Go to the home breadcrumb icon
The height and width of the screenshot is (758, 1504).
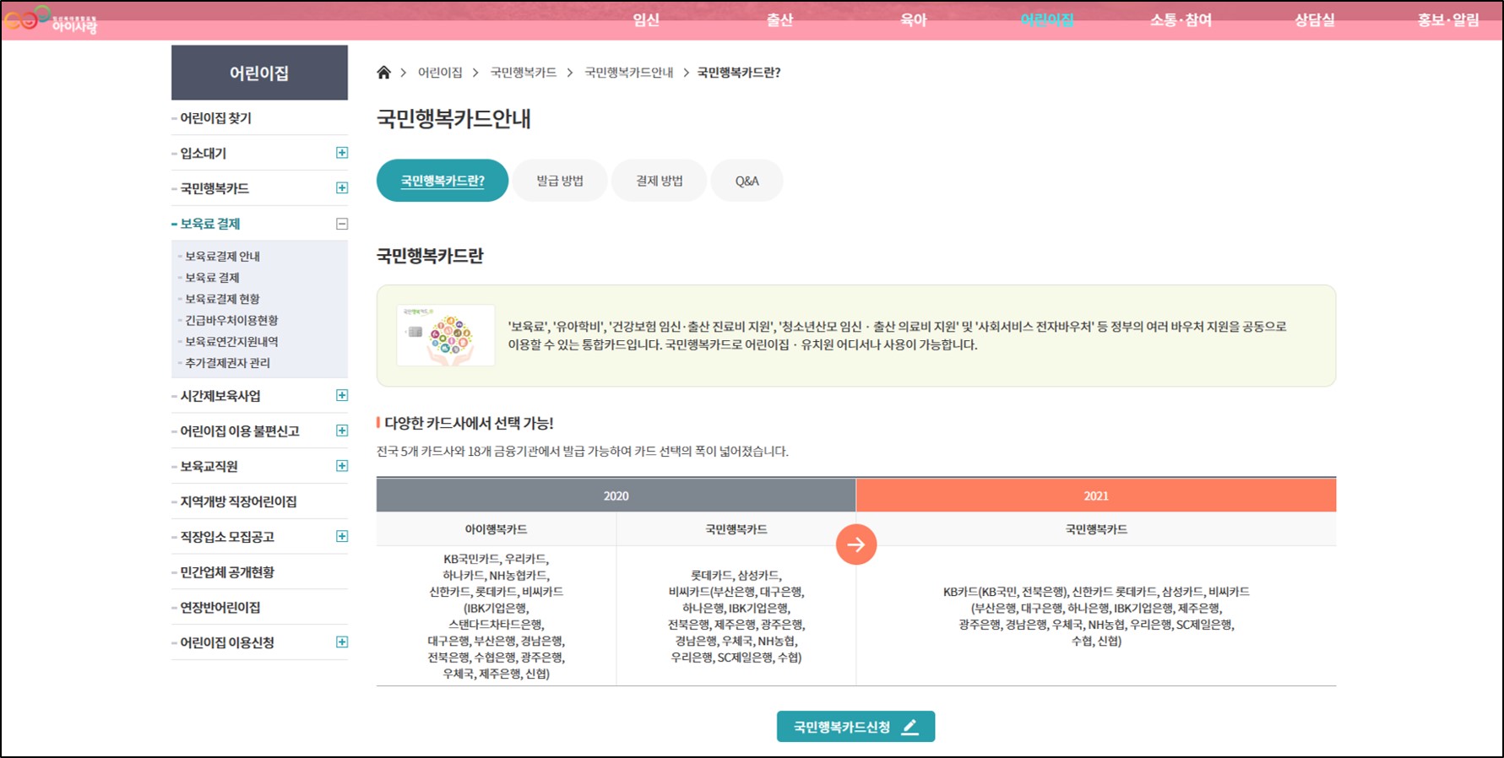pyautogui.click(x=383, y=73)
